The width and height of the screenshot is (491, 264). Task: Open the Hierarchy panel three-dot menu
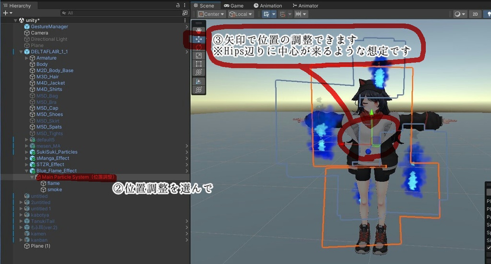pos(185,5)
